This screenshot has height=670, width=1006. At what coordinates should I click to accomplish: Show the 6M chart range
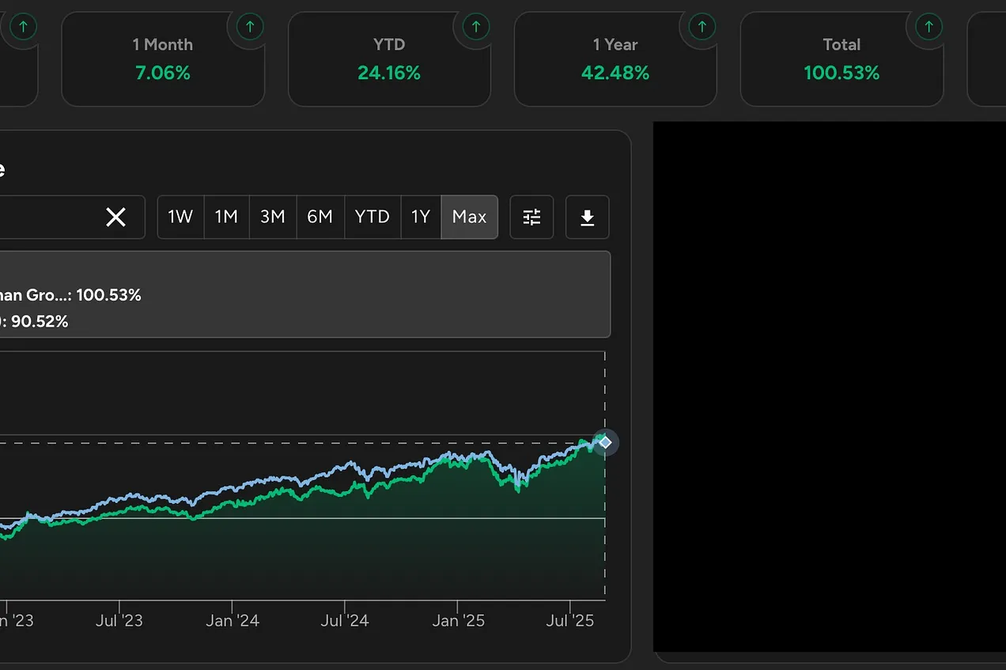320,217
